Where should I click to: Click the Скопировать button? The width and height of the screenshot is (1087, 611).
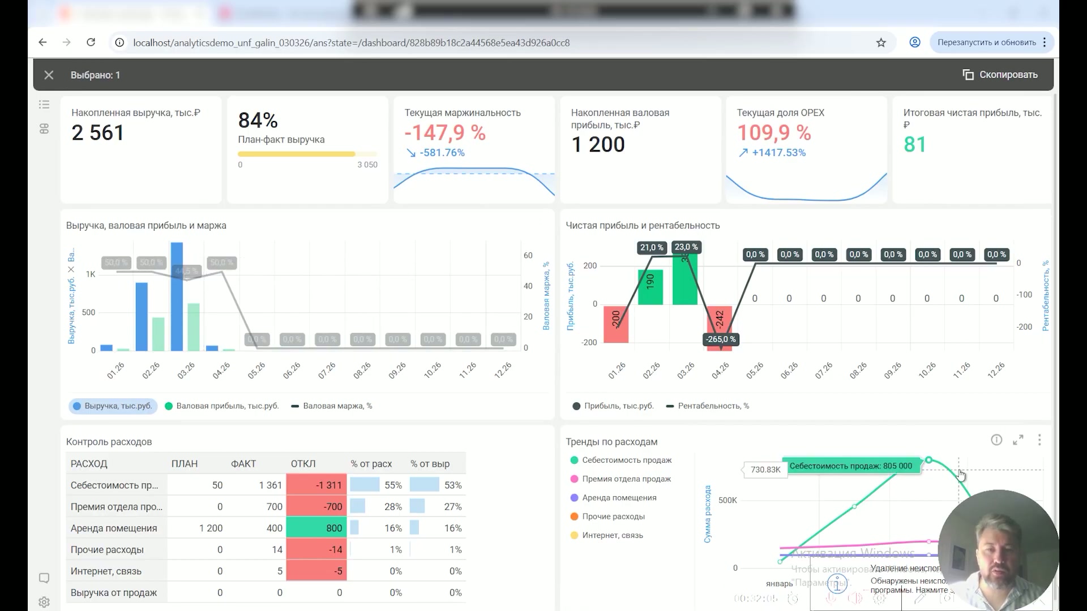[1000, 75]
